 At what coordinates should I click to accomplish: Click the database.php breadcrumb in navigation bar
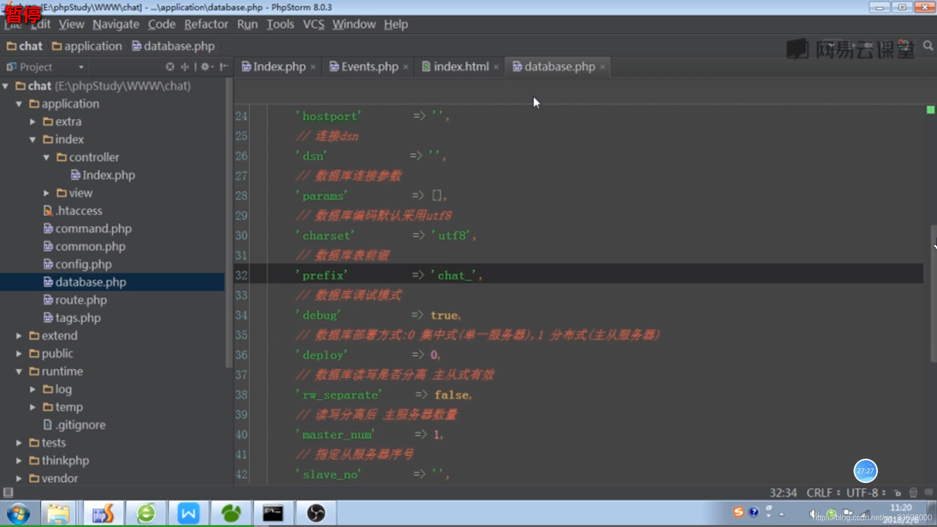pos(173,46)
